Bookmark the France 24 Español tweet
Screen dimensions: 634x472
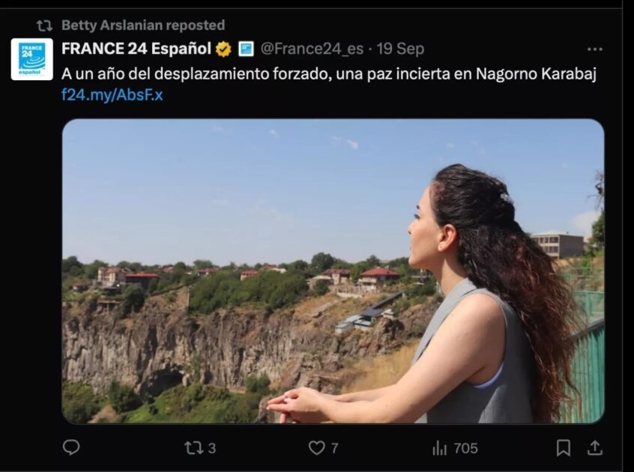pyautogui.click(x=564, y=448)
